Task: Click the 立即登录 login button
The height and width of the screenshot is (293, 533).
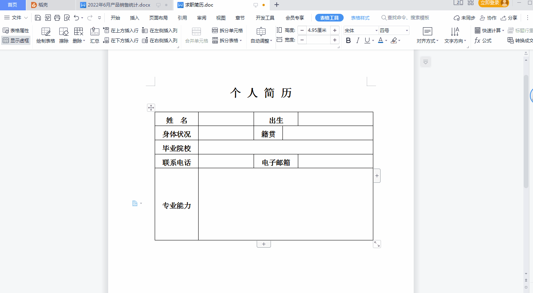Action: pos(494,3)
